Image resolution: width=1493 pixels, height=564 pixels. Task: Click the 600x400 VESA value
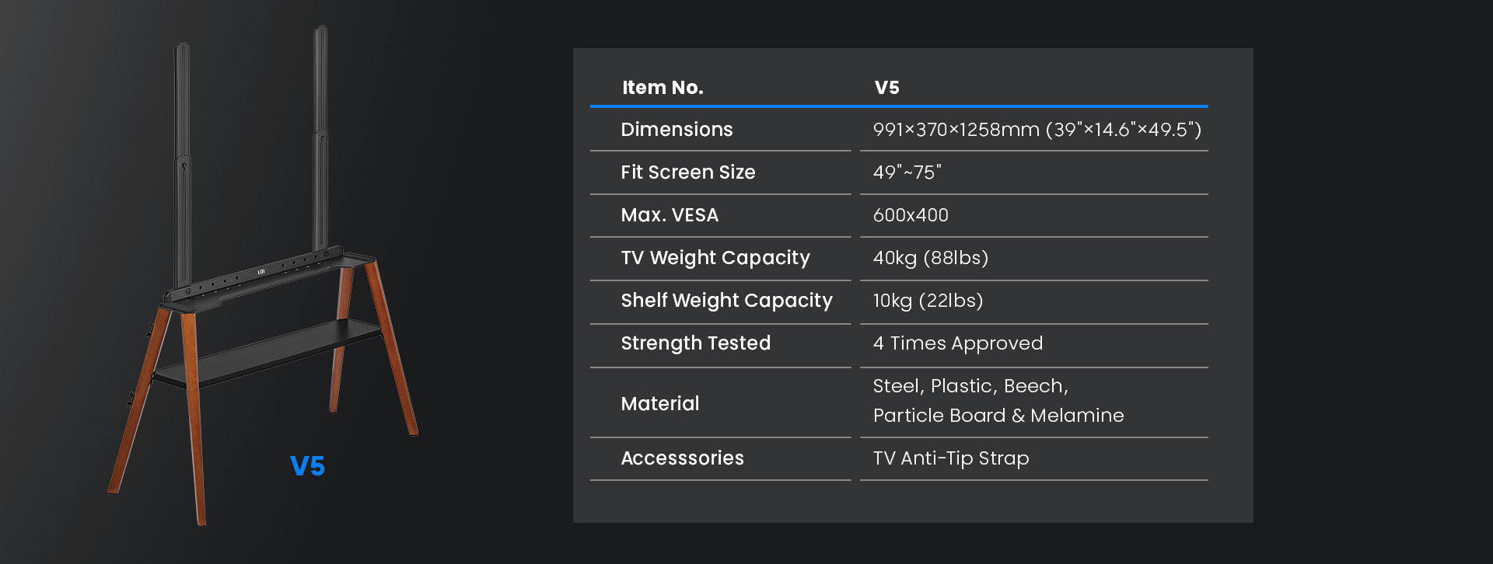coord(911,215)
